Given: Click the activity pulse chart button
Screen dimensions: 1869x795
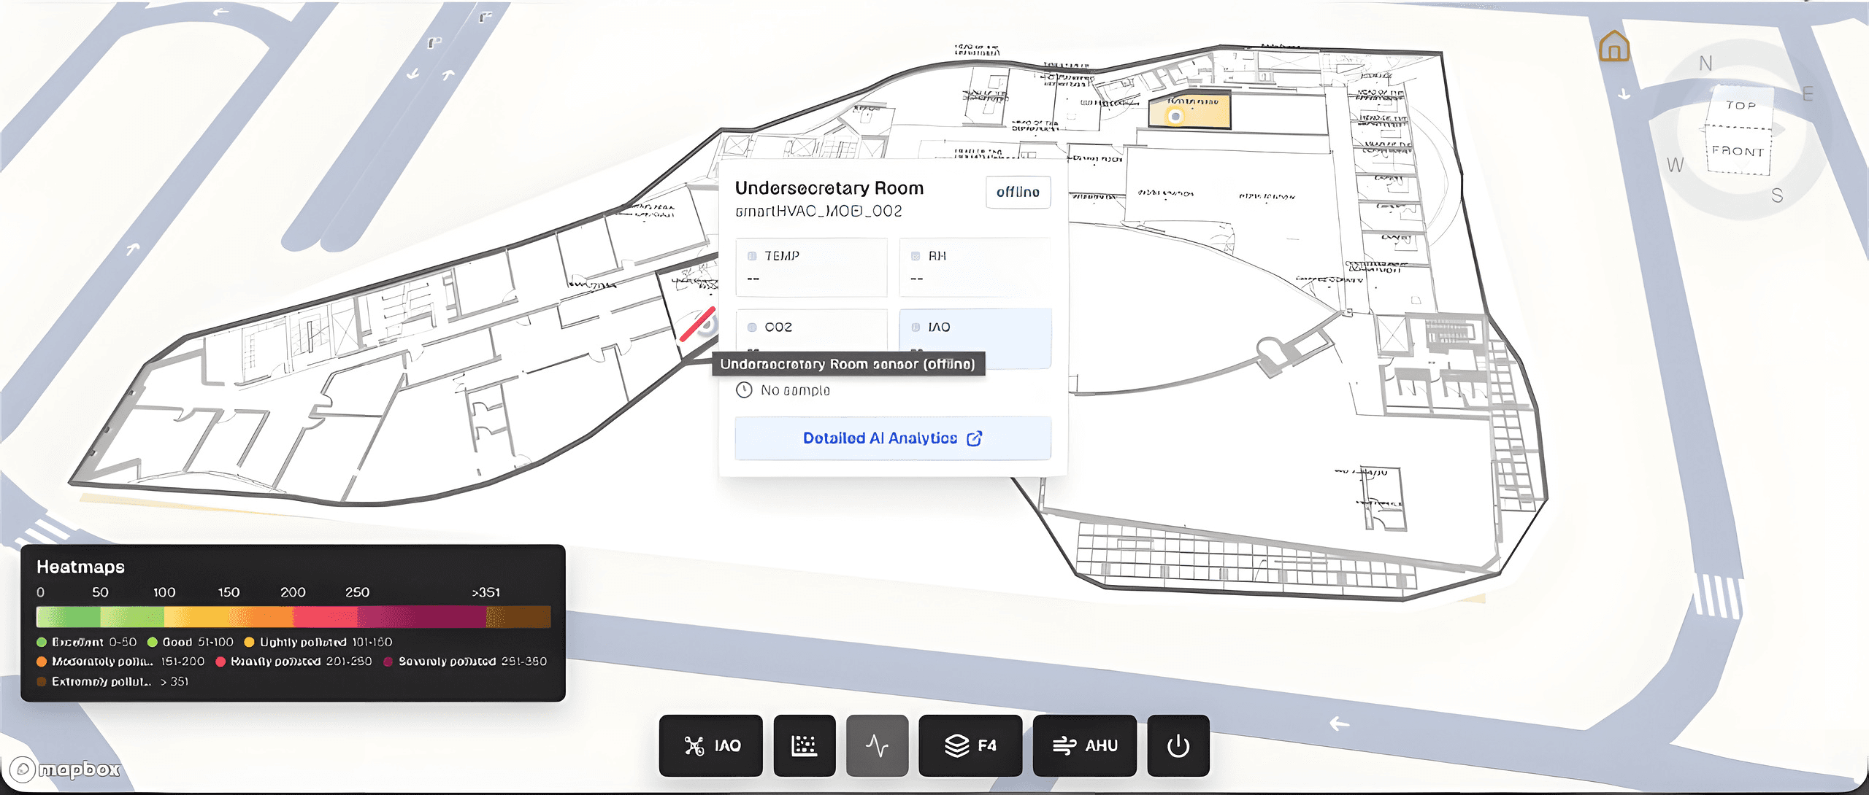Looking at the screenshot, I should tap(877, 745).
